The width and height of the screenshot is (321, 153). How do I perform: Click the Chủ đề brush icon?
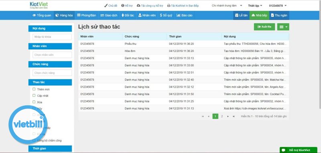tap(106, 6)
